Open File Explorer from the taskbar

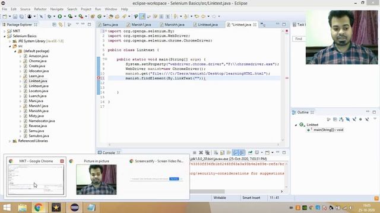pyautogui.click(x=23, y=208)
